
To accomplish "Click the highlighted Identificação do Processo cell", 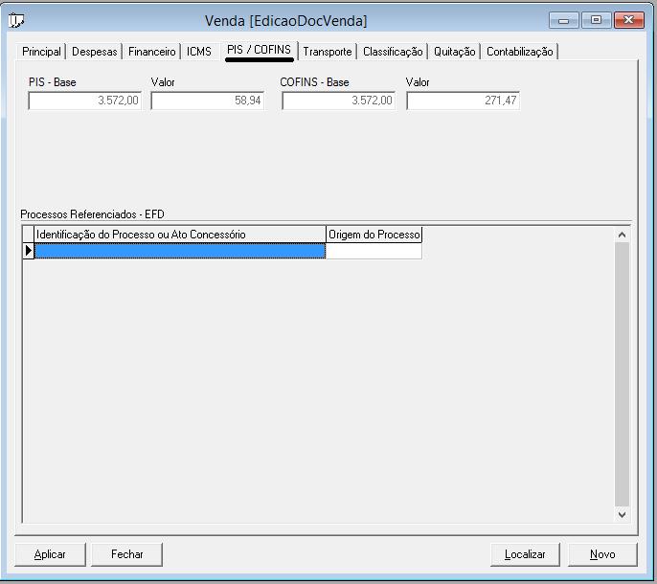I will click(x=180, y=251).
